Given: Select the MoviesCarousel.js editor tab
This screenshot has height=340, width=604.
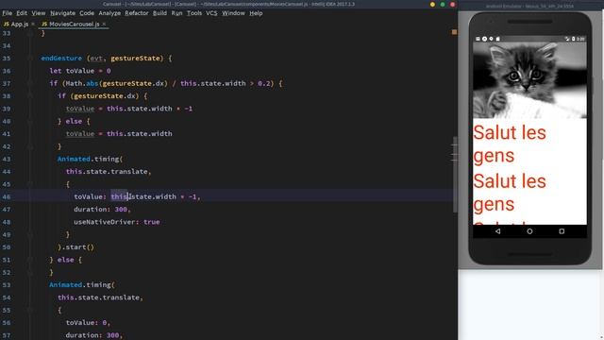Looking at the screenshot, I should 74,24.
